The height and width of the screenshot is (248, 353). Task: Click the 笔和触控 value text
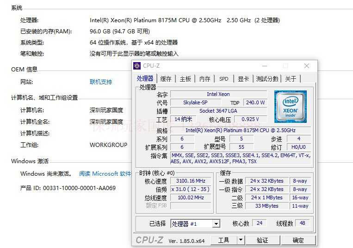click(x=134, y=53)
